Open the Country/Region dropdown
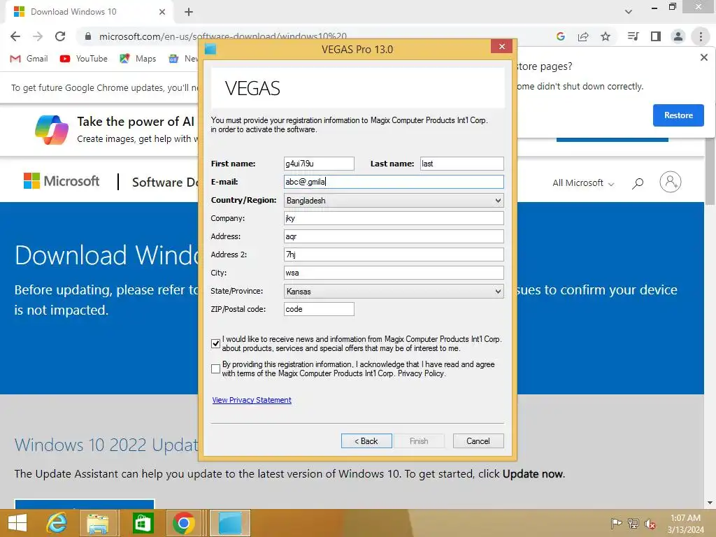Viewport: 716px width, 537px height. 394,201
